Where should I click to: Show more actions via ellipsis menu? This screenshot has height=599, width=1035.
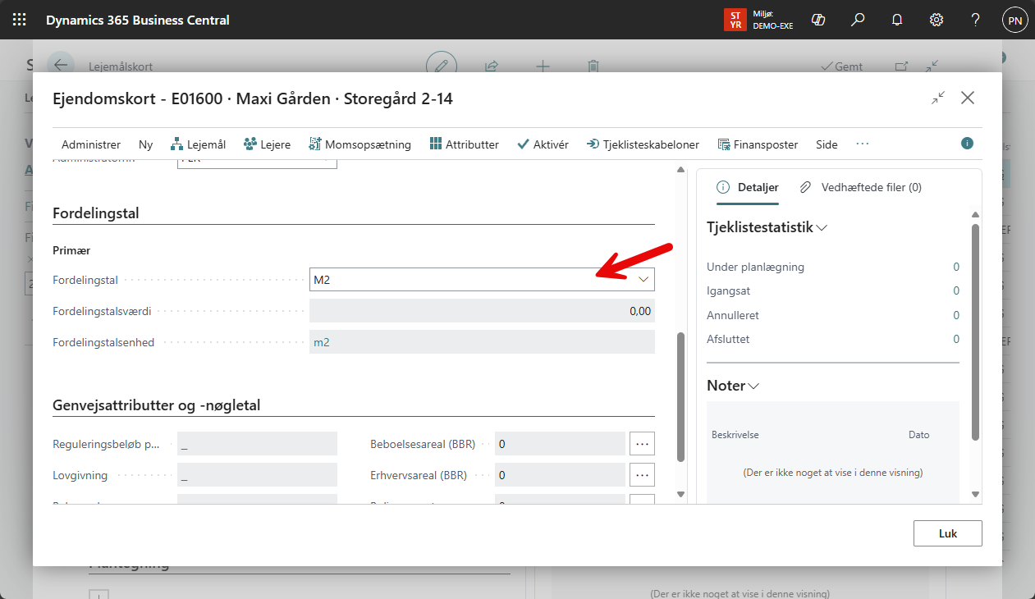click(862, 144)
